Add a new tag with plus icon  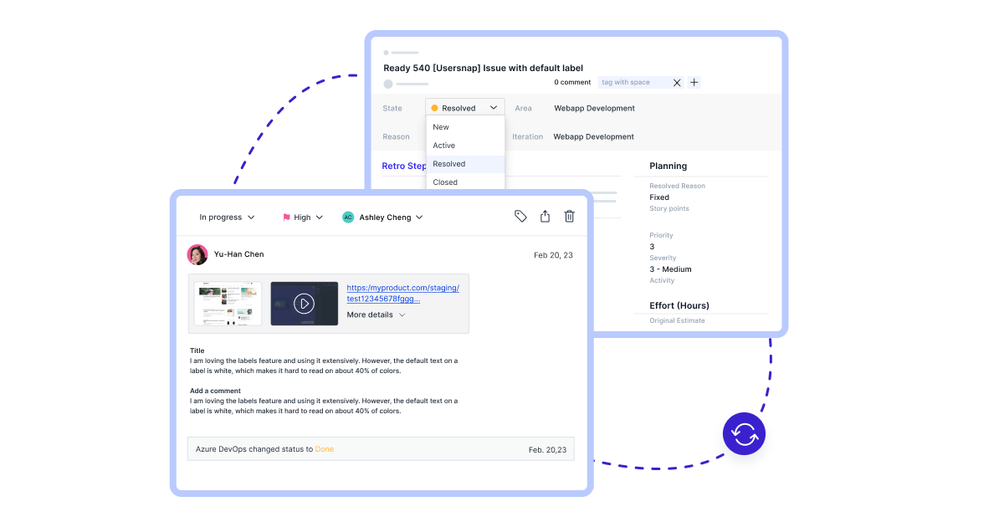click(x=694, y=82)
